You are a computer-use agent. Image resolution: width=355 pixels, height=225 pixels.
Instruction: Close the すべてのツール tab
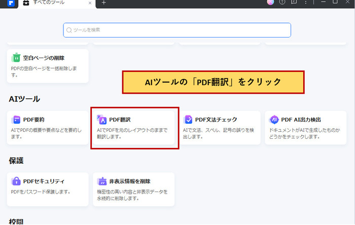pyautogui.click(x=90, y=3)
